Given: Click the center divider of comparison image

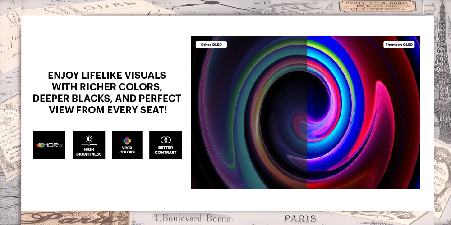Looking at the screenshot, I should click(x=307, y=112).
